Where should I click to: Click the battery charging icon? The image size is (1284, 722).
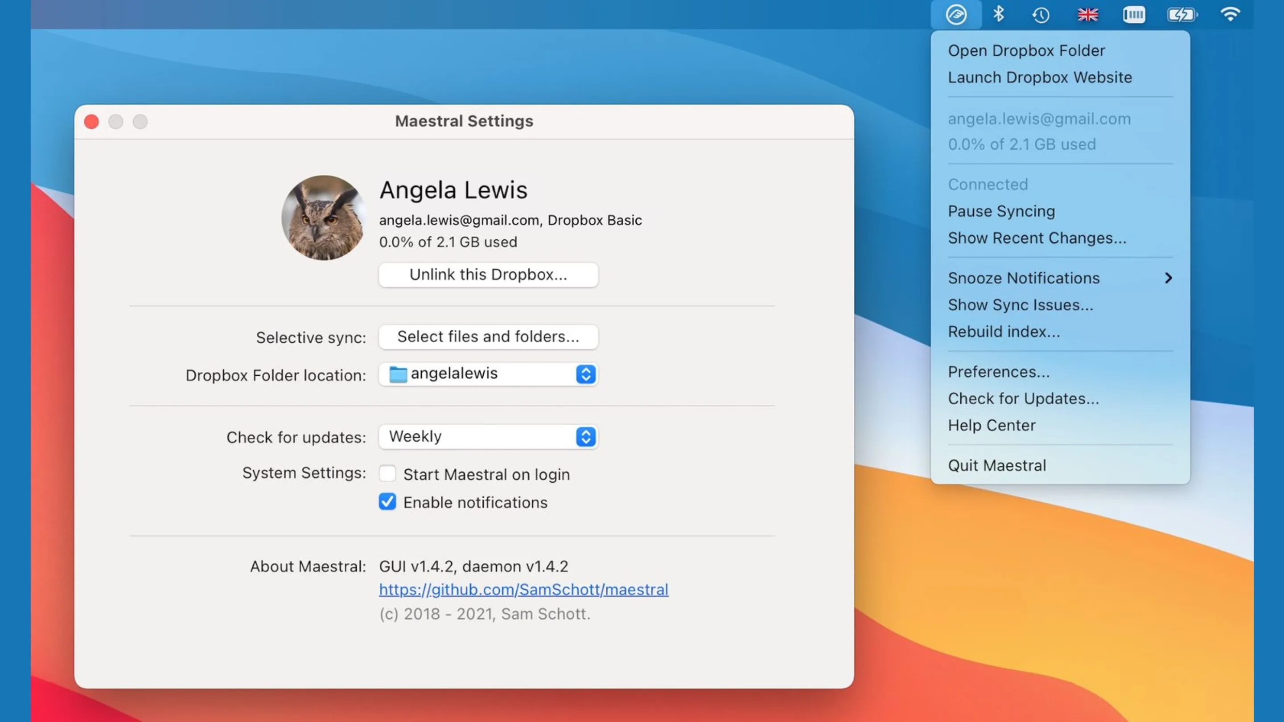click(x=1182, y=15)
